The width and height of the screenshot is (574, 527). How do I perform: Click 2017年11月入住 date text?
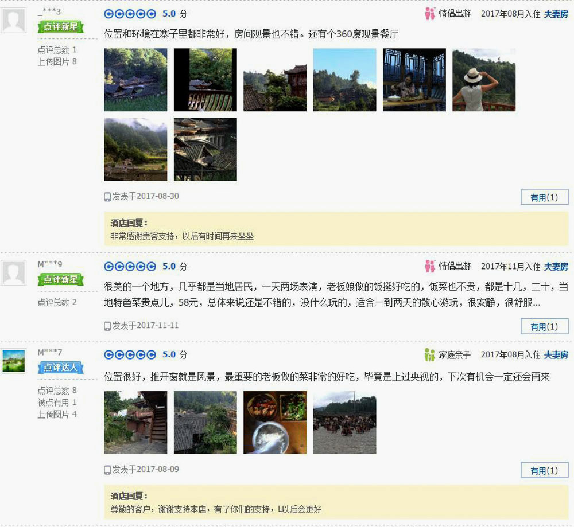(511, 267)
